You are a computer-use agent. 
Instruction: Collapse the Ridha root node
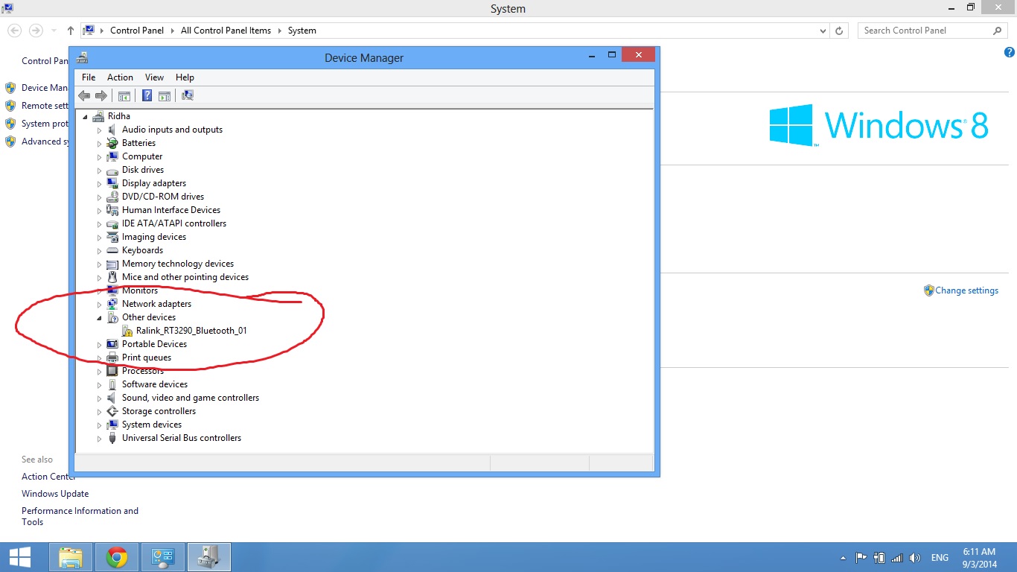tap(85, 116)
